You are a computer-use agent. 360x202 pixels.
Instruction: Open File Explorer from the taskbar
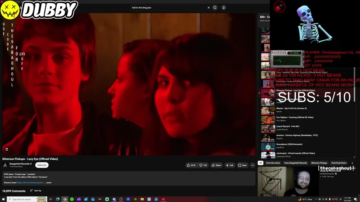(x=142, y=199)
